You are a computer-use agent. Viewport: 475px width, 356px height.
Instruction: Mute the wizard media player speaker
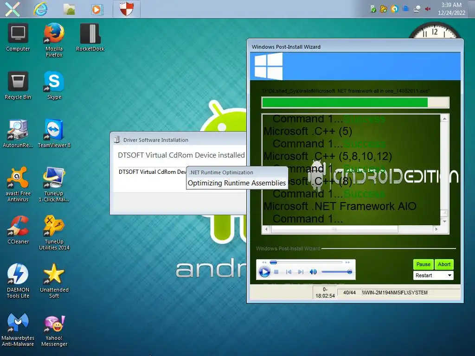point(313,272)
